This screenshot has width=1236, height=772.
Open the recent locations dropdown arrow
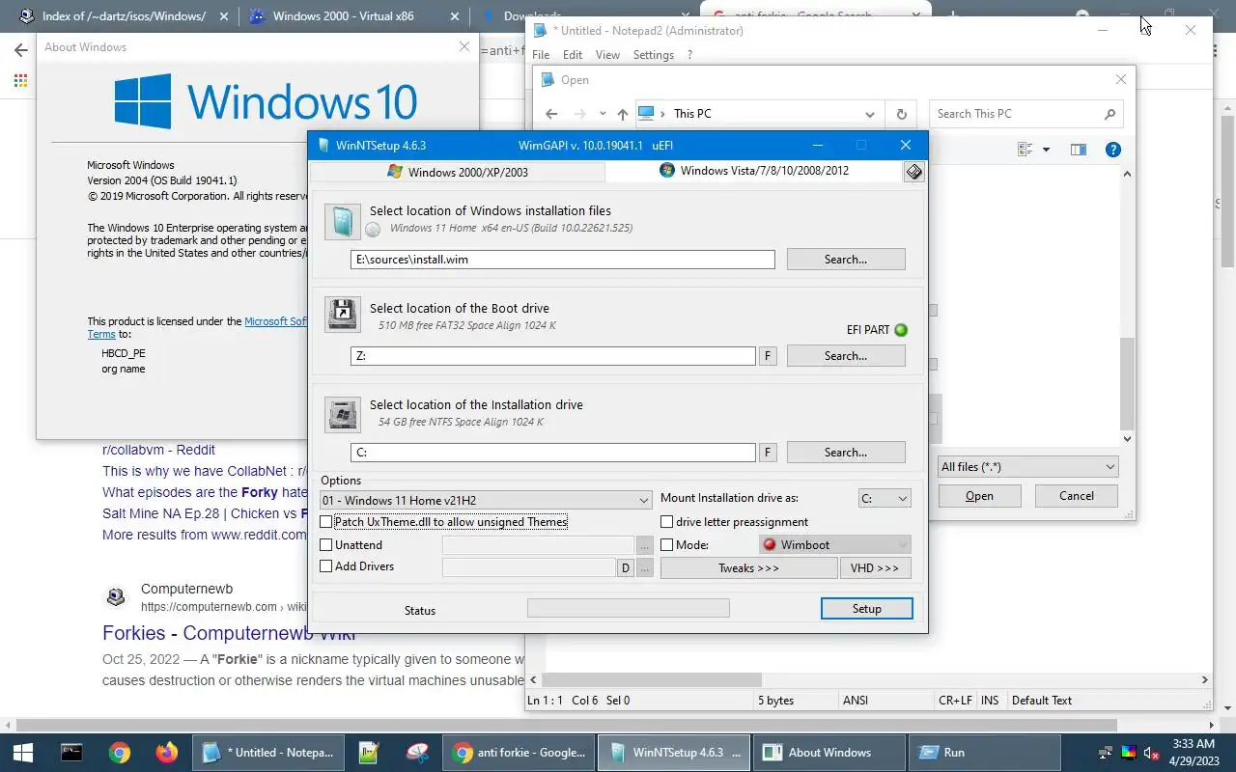[x=603, y=114]
